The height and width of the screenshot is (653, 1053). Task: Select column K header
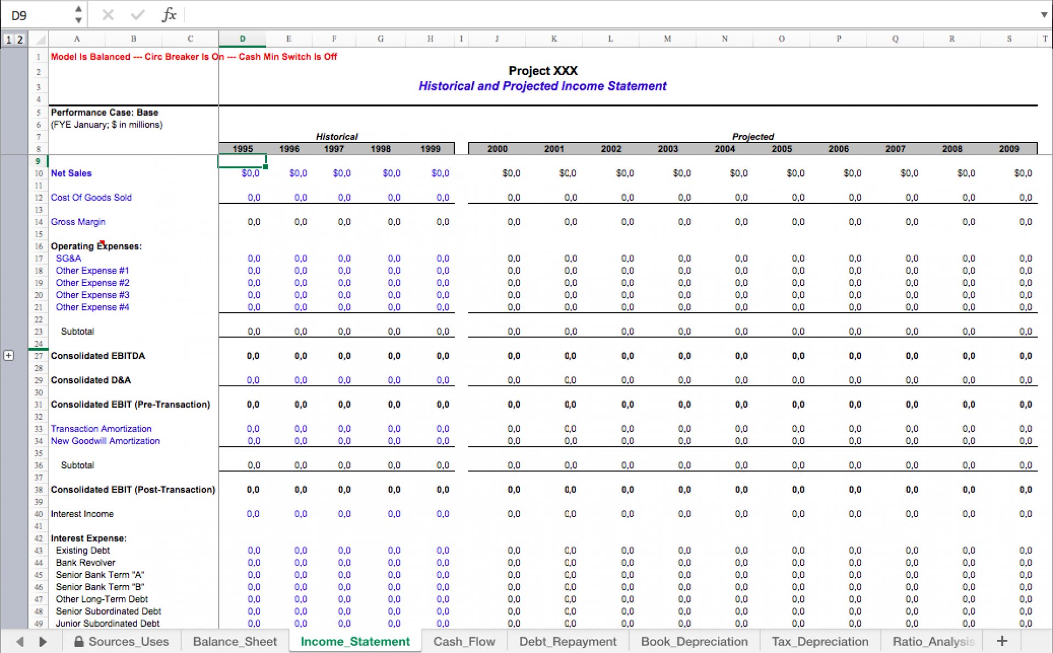[x=554, y=39]
